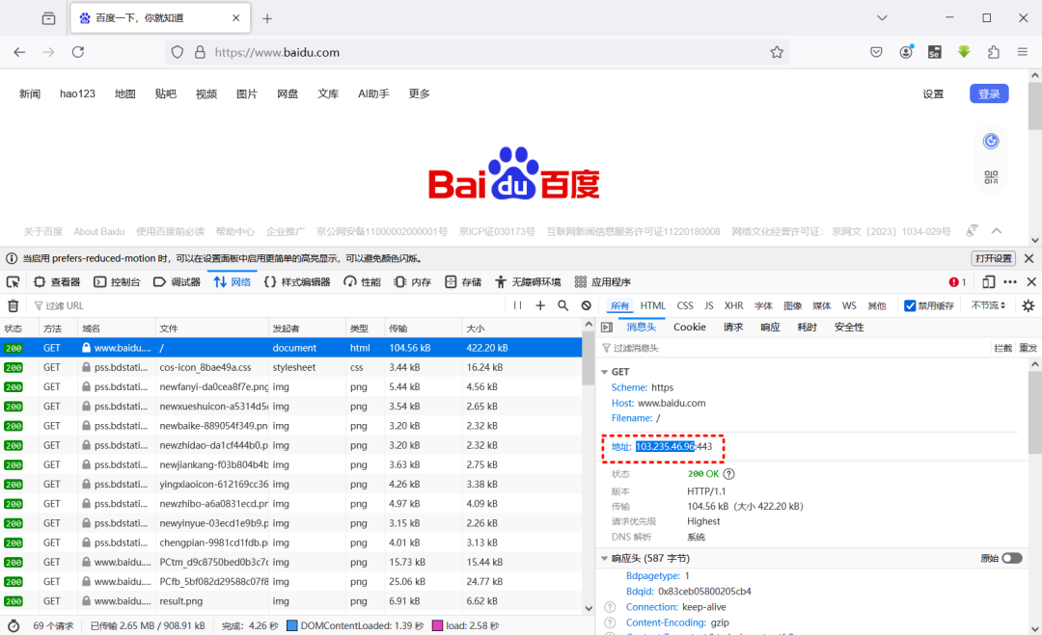Filter requests by XHR type
This screenshot has height=635, width=1042.
click(x=733, y=305)
